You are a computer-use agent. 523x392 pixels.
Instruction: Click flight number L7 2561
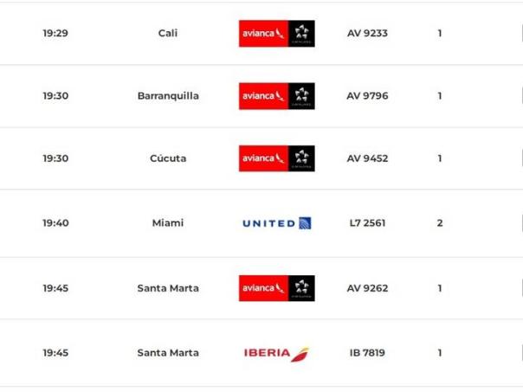(367, 223)
